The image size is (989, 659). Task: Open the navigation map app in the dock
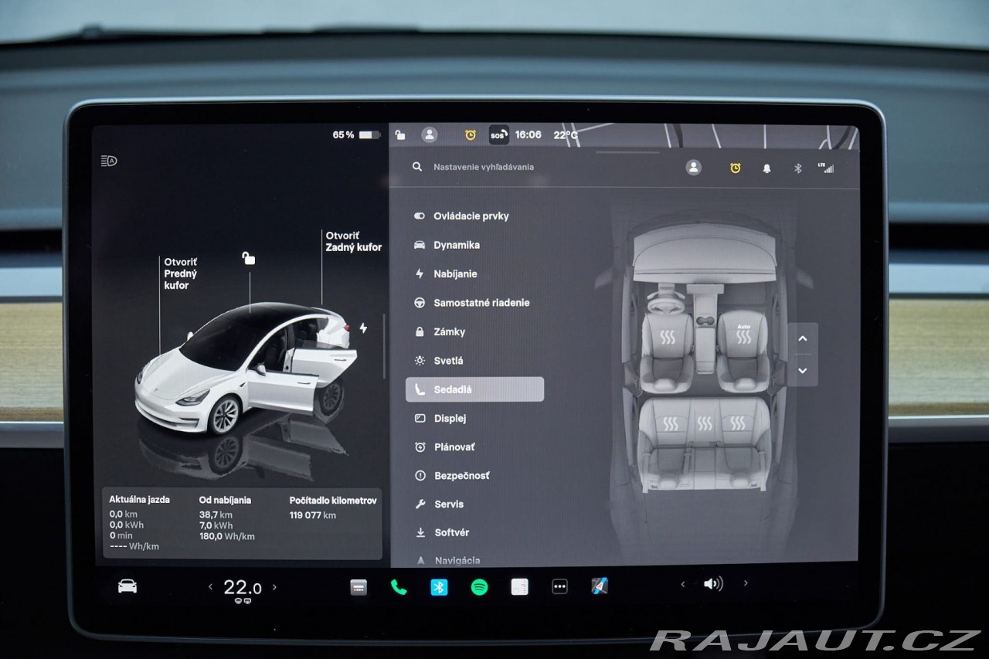(600, 586)
